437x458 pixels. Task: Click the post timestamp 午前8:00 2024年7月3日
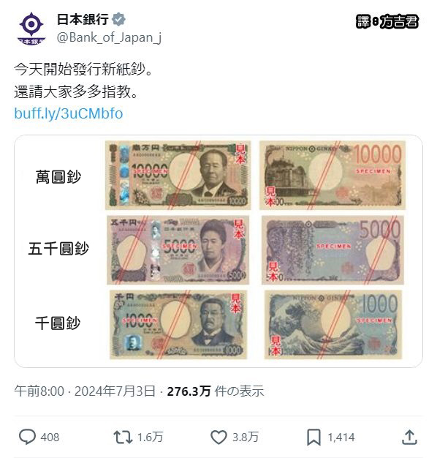pos(85,391)
